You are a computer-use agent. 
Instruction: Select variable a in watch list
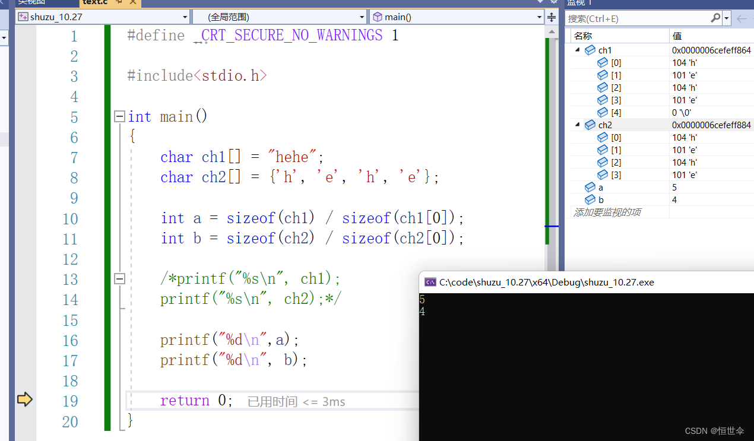663,188
